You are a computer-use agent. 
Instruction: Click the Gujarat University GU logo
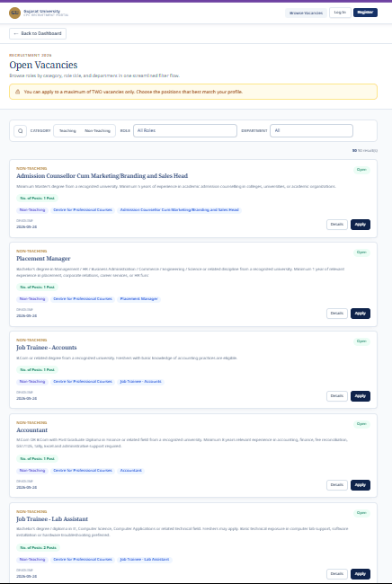[14, 13]
